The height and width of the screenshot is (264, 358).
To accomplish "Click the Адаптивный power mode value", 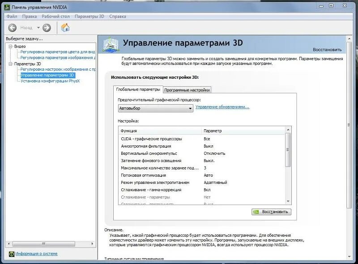I will (x=215, y=183).
